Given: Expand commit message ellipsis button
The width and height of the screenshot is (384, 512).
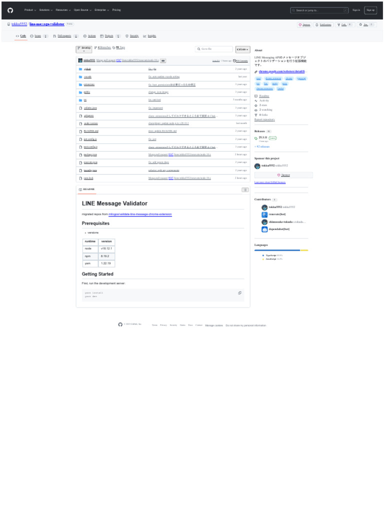Looking at the screenshot, I should [163, 60].
